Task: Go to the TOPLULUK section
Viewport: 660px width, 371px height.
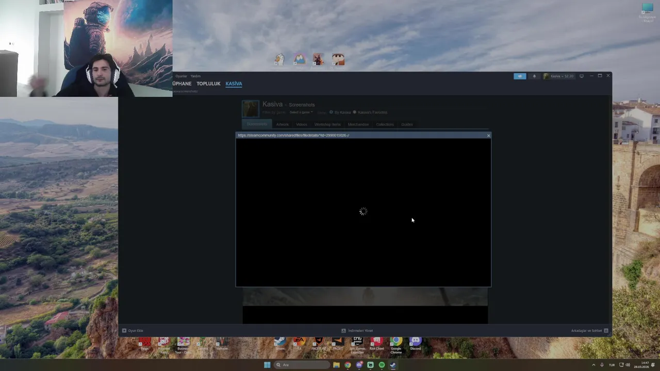Action: (208, 83)
